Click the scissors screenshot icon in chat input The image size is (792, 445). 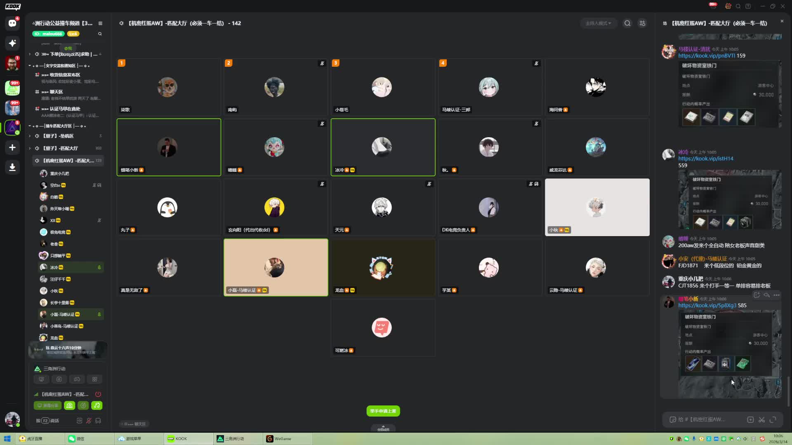[x=761, y=419]
